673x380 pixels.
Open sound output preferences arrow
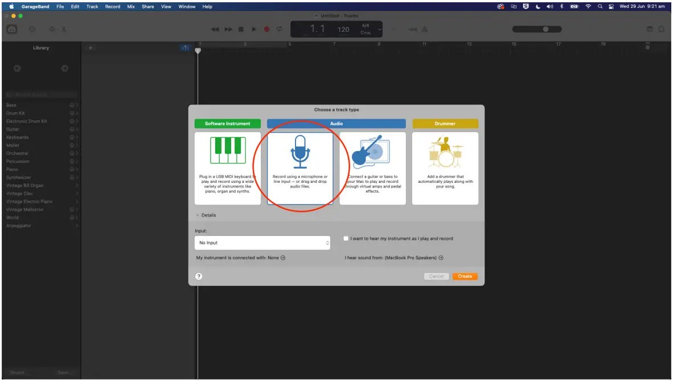click(441, 258)
